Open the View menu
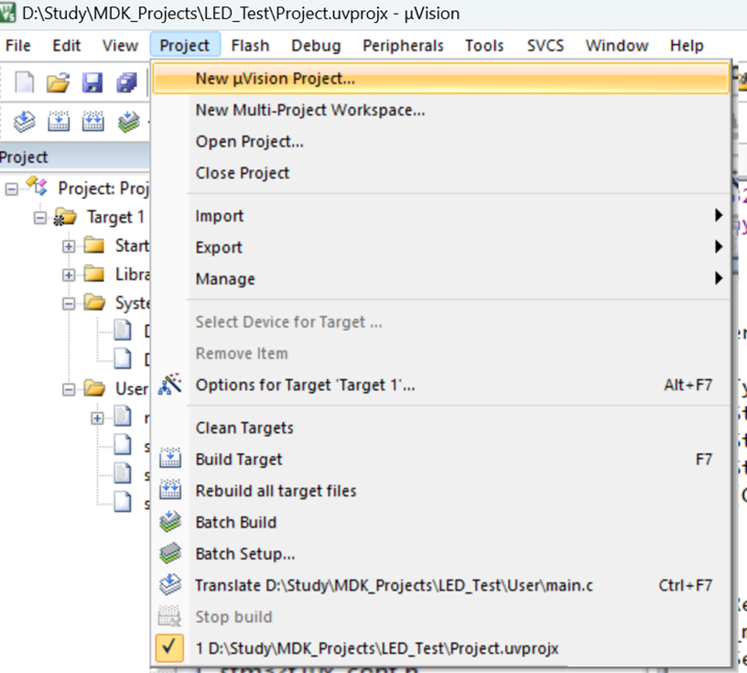 [120, 45]
